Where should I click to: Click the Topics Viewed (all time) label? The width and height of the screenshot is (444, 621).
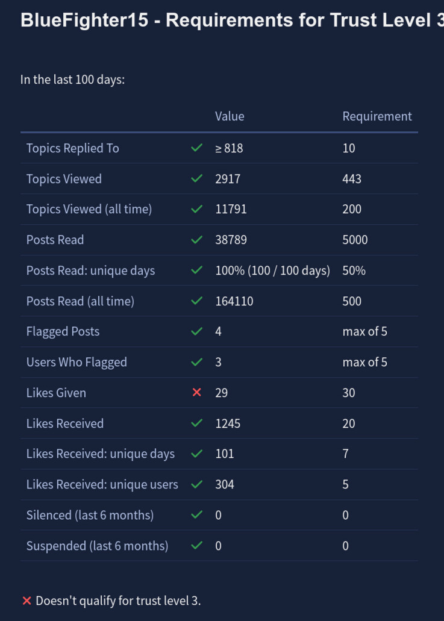tap(89, 209)
